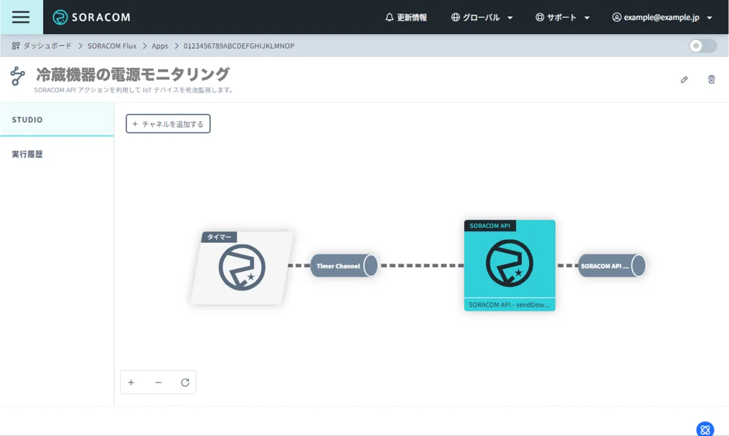Select the SORACOM API sendDown node
The image size is (729, 436).
point(509,265)
